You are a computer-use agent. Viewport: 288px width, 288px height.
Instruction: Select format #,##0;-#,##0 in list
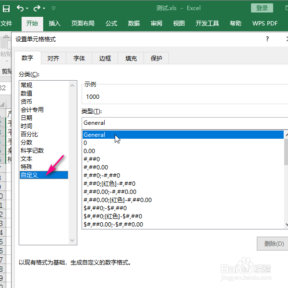[183, 175]
